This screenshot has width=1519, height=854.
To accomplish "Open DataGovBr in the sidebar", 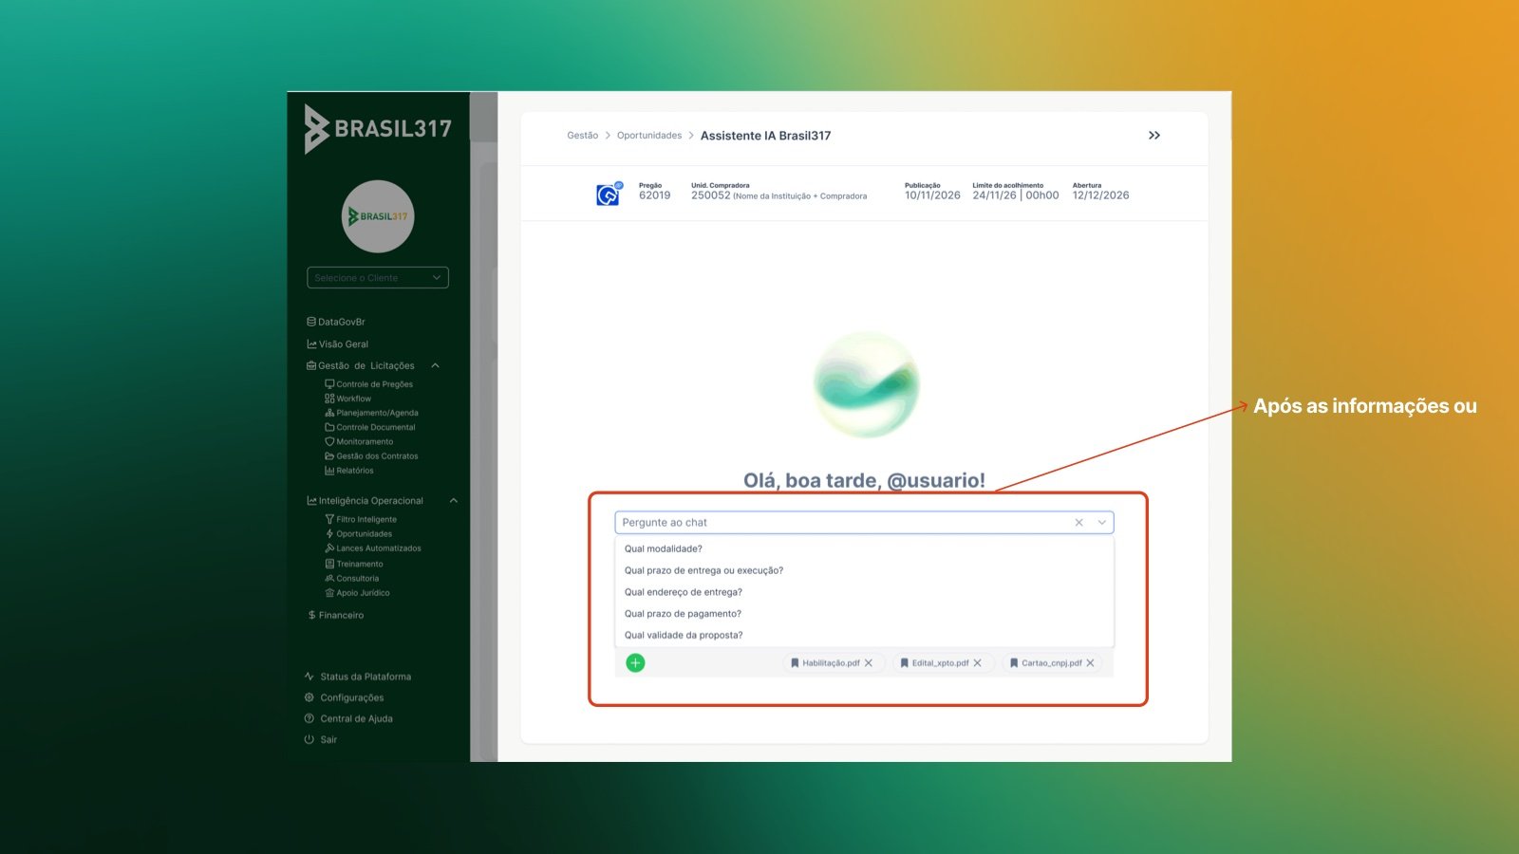I will [x=336, y=322].
